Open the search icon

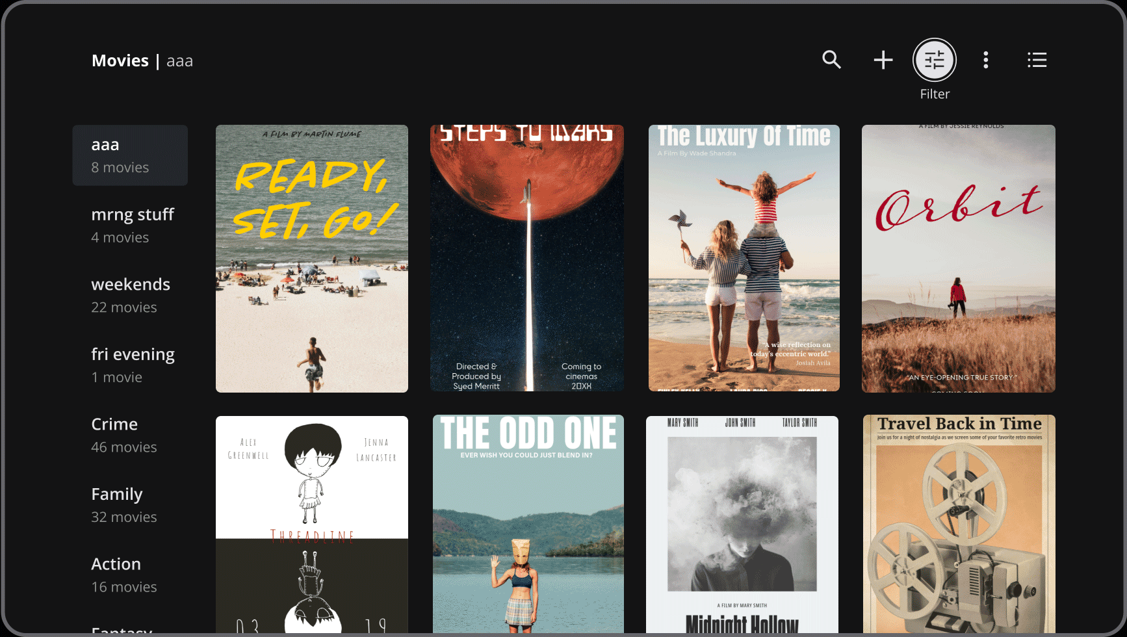pyautogui.click(x=831, y=60)
